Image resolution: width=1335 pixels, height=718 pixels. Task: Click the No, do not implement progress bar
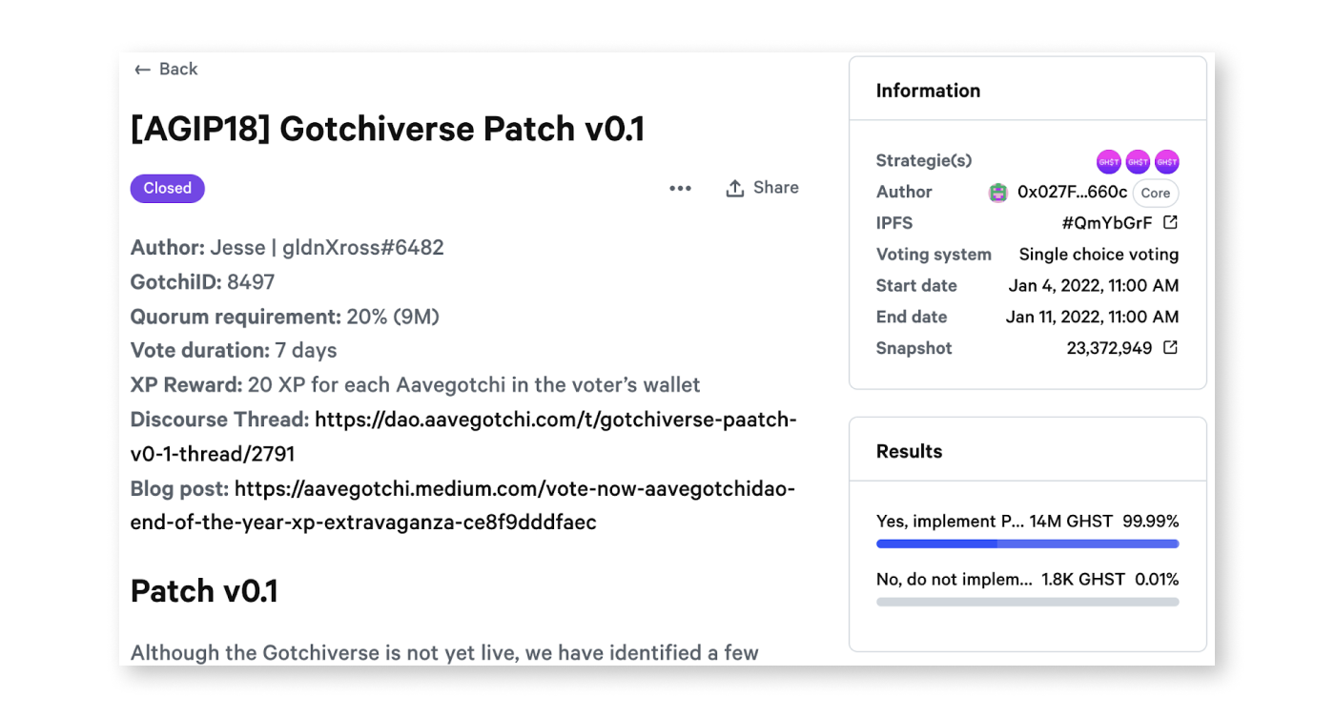[1027, 602]
